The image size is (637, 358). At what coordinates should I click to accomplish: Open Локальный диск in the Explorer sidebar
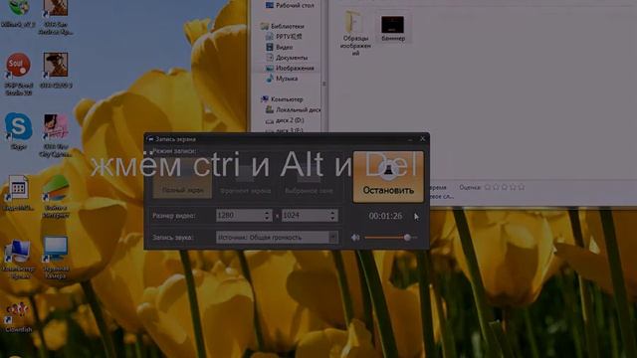(293, 109)
